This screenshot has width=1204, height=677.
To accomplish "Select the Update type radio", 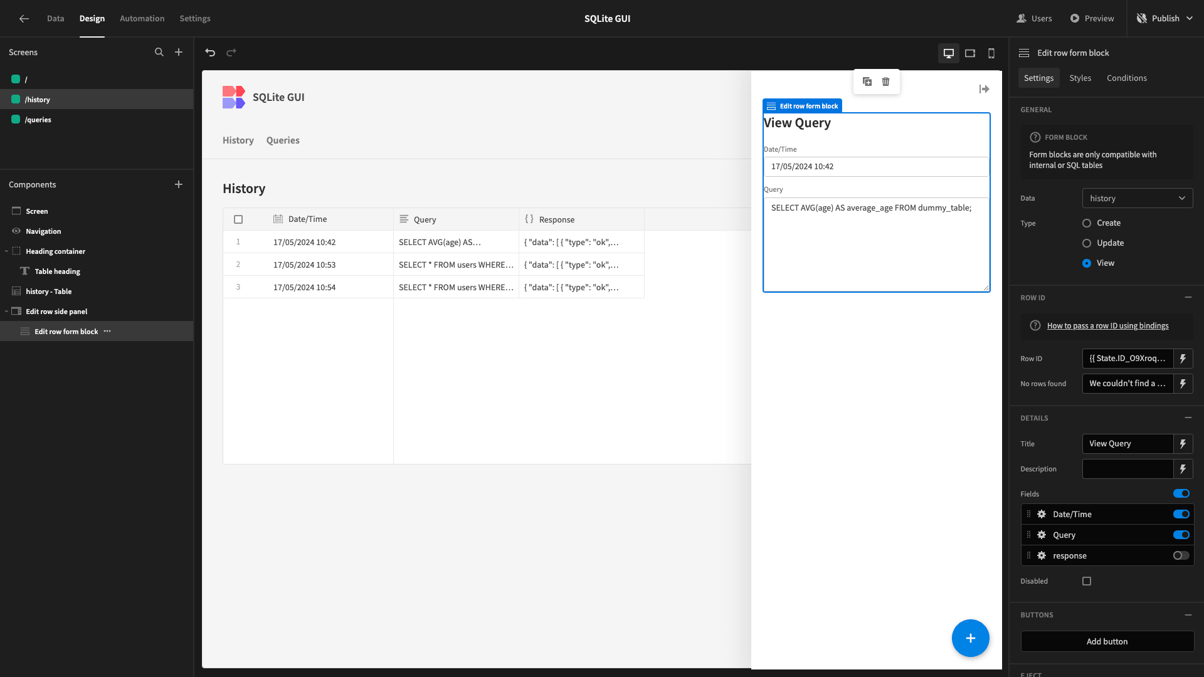I will click(x=1087, y=243).
